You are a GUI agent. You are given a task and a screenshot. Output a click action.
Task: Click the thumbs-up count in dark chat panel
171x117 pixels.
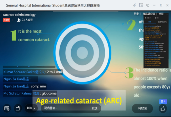pyautogui.click(x=157, y=18)
